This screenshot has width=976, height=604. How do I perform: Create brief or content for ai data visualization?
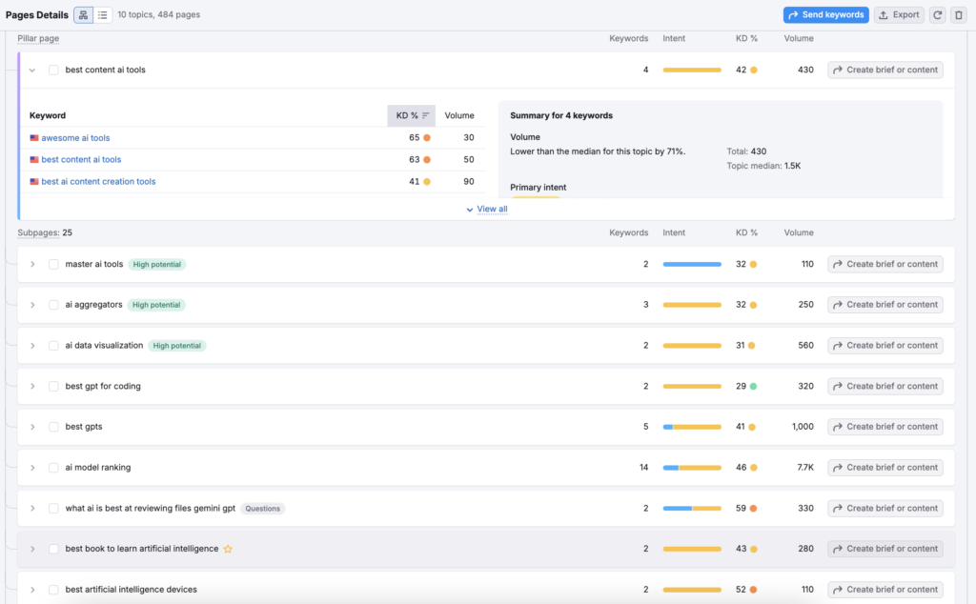885,346
